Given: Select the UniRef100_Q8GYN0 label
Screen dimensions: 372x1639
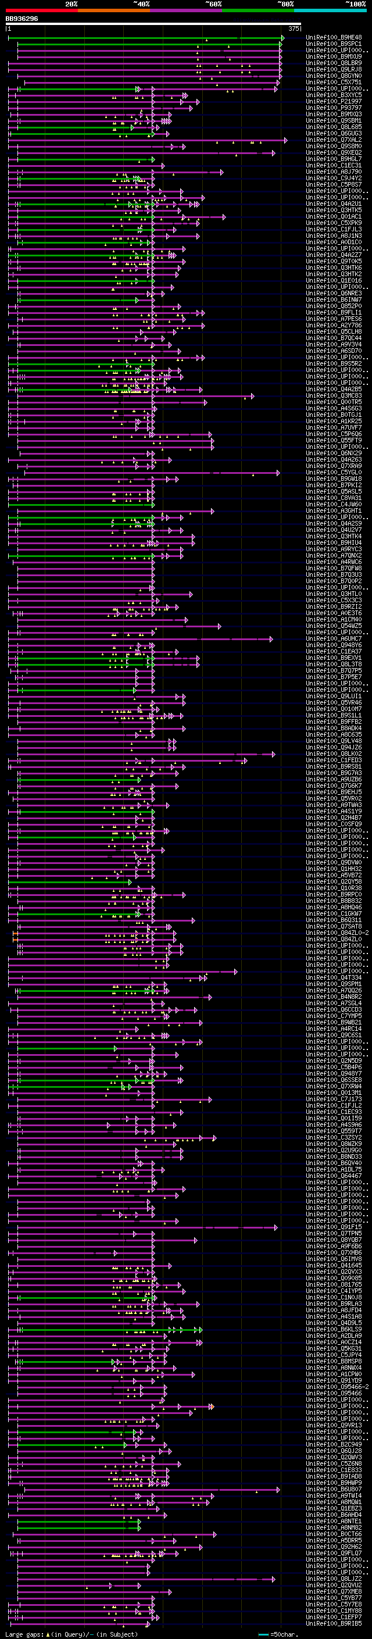Looking at the screenshot, I should click(334, 76).
